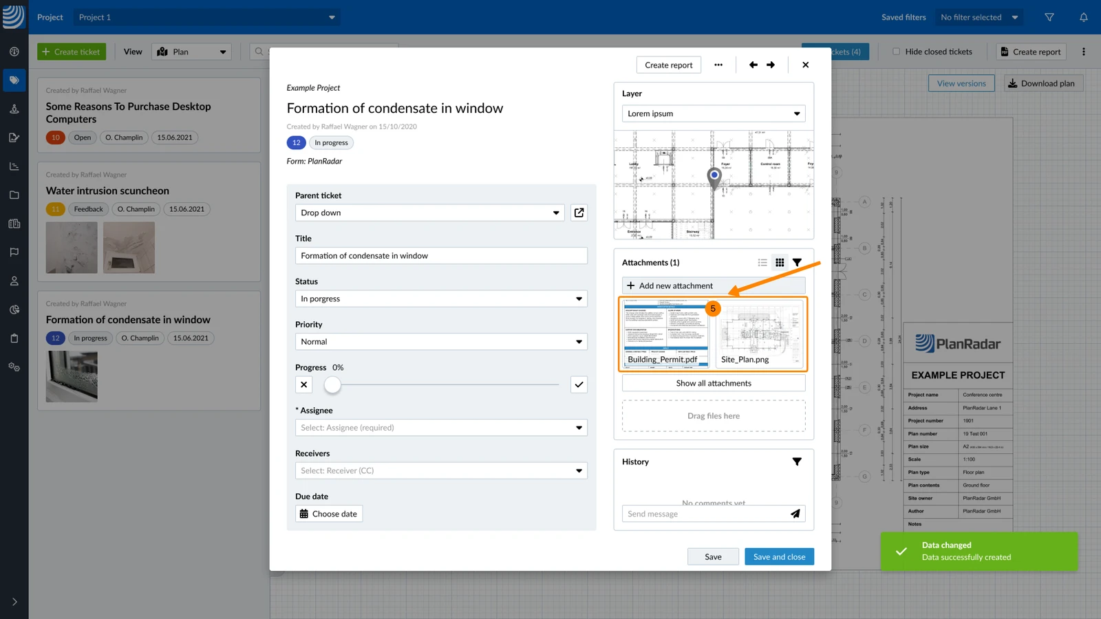Close the ticket dialog with X
Image resolution: width=1101 pixels, height=619 pixels.
tap(806, 65)
